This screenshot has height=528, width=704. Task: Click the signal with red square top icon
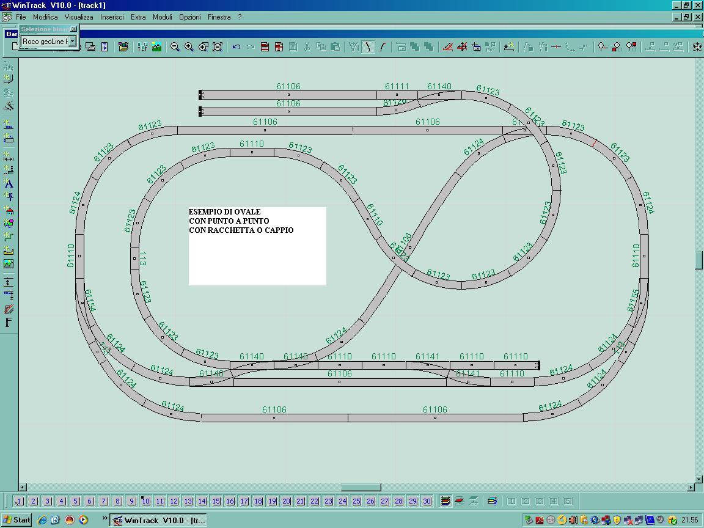coord(631,46)
